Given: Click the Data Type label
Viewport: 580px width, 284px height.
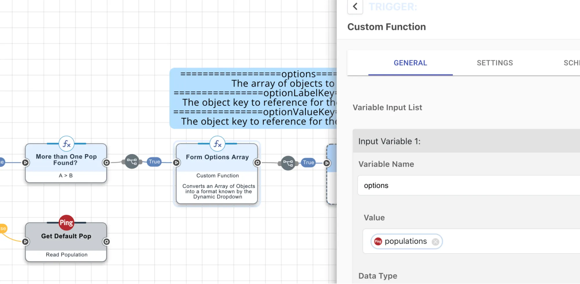Looking at the screenshot, I should (x=378, y=276).
